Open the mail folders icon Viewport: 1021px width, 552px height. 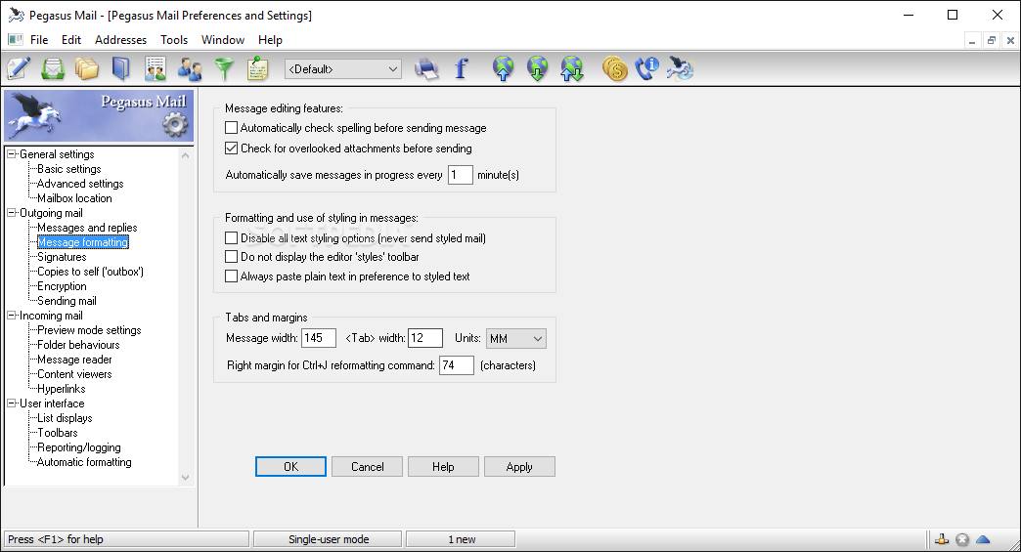click(87, 68)
